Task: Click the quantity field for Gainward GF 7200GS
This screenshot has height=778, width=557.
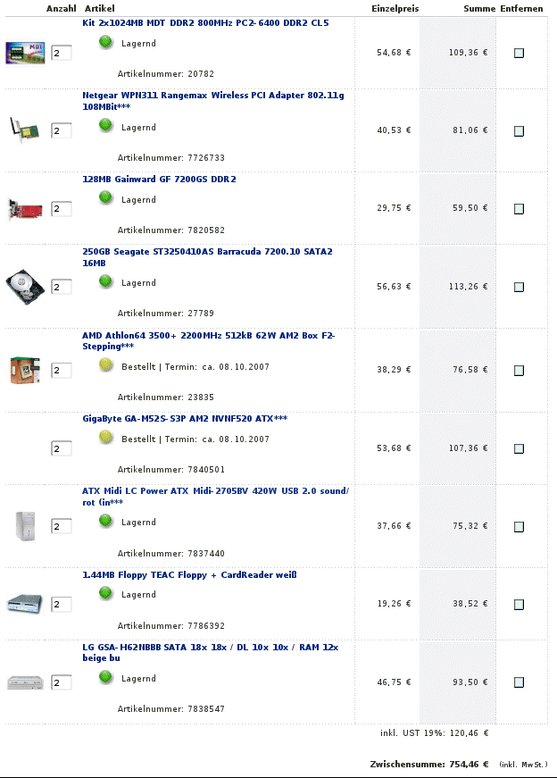Action: [x=62, y=208]
